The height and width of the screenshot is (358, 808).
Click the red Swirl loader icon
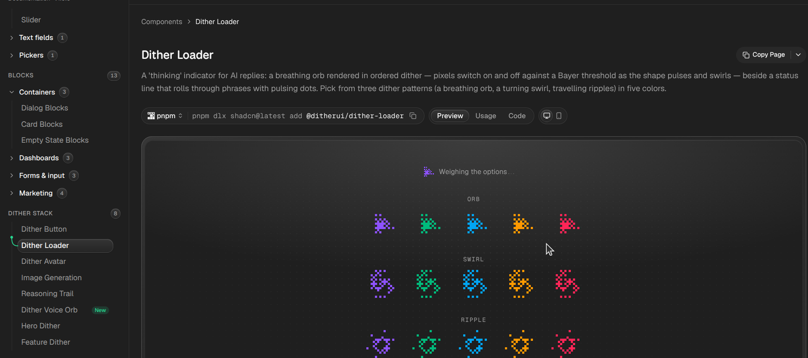click(x=567, y=284)
